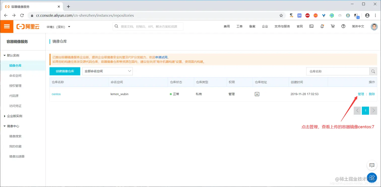Viewport: 381px width, 187px height.
Task: Click the 容器镜像服务 browser tab
Action: click(32, 7)
